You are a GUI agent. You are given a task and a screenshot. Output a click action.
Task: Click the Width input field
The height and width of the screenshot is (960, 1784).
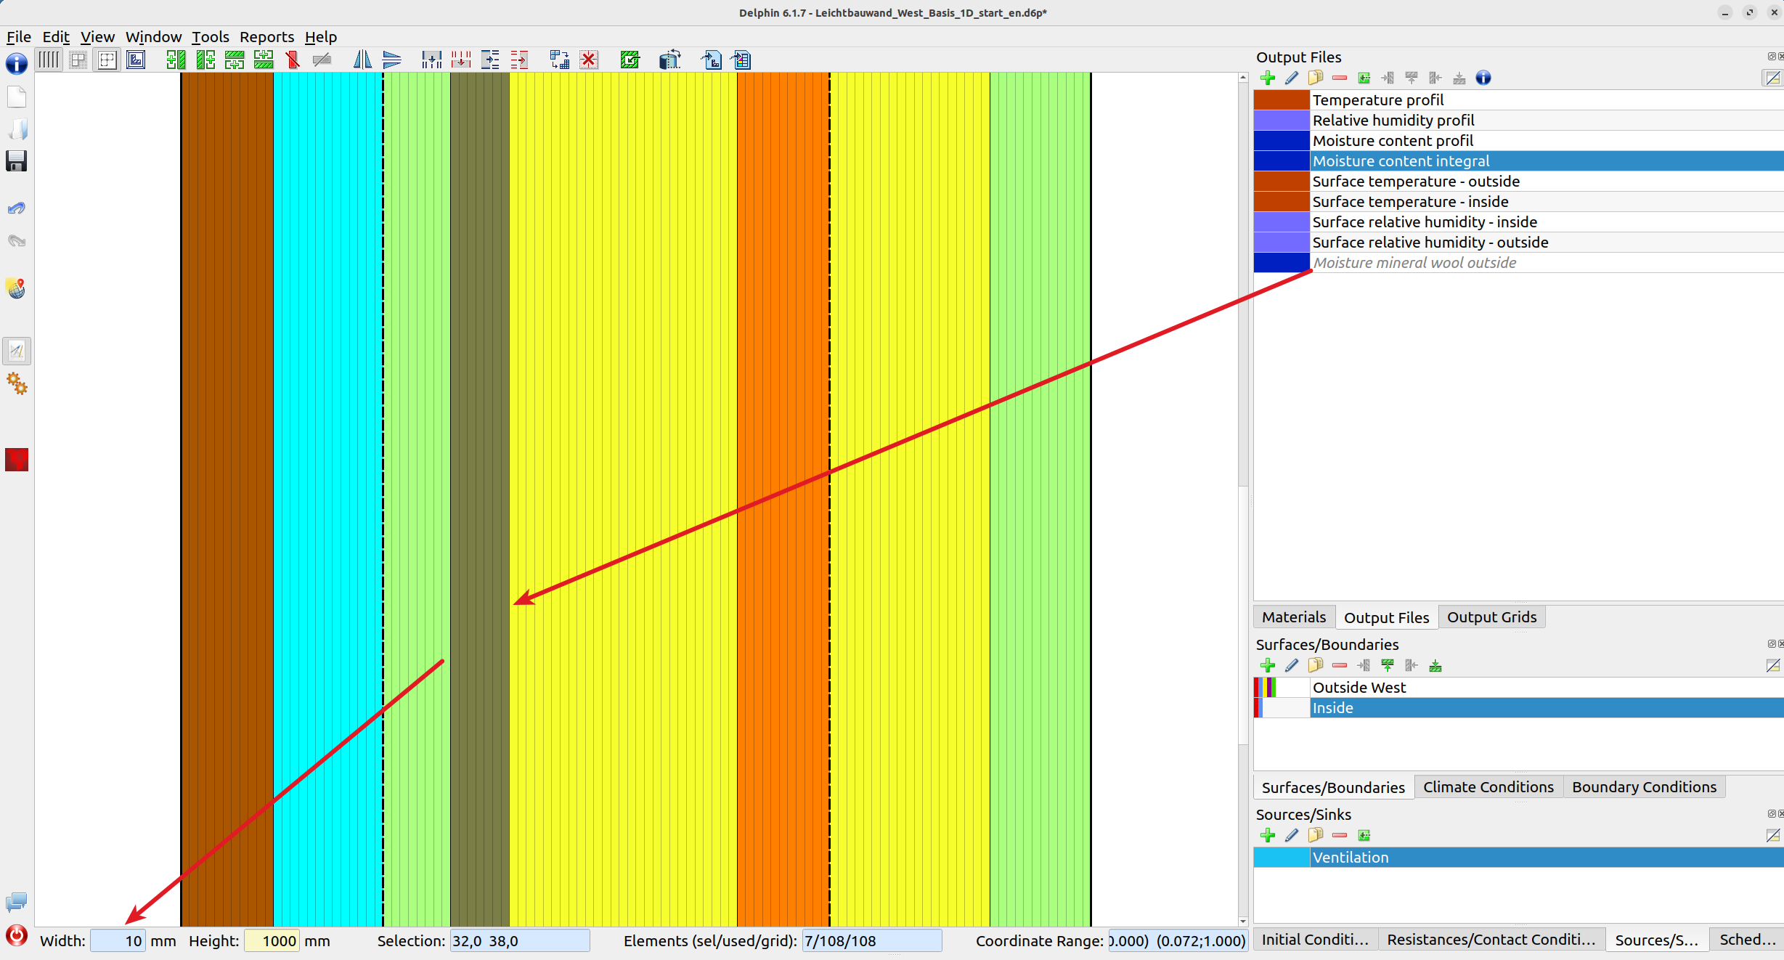(118, 941)
